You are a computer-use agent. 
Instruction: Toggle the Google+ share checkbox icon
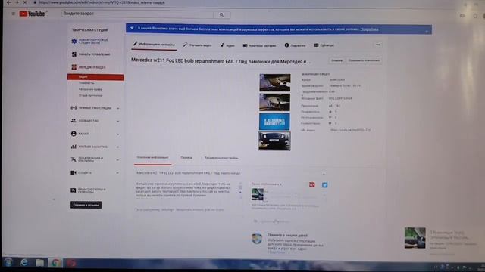[x=311, y=184]
